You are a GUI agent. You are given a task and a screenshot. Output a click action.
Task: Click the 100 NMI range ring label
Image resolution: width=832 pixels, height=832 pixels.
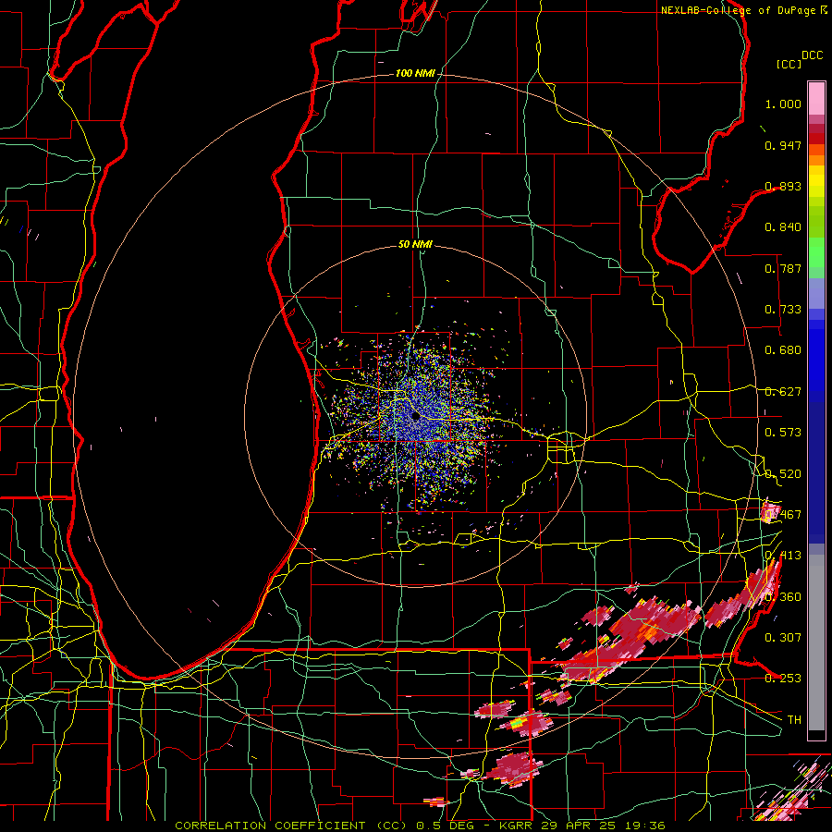415,73
